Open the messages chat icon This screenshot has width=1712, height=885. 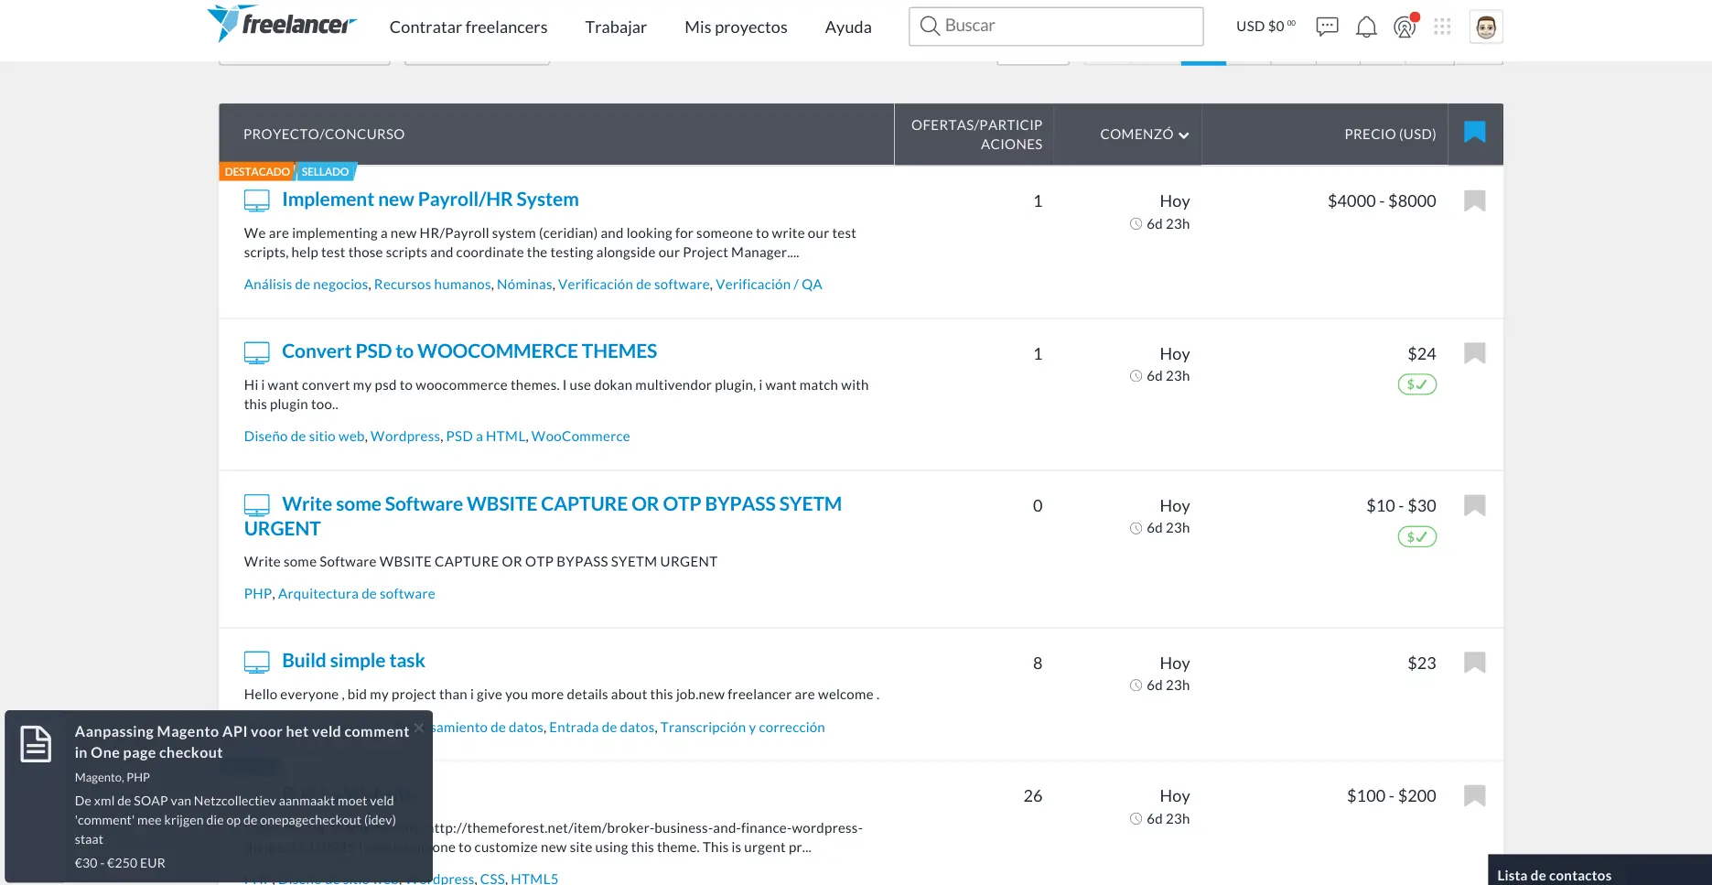(1327, 27)
